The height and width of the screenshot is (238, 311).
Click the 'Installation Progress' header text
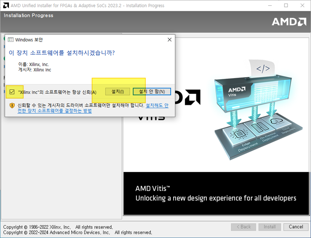click(x=28, y=16)
